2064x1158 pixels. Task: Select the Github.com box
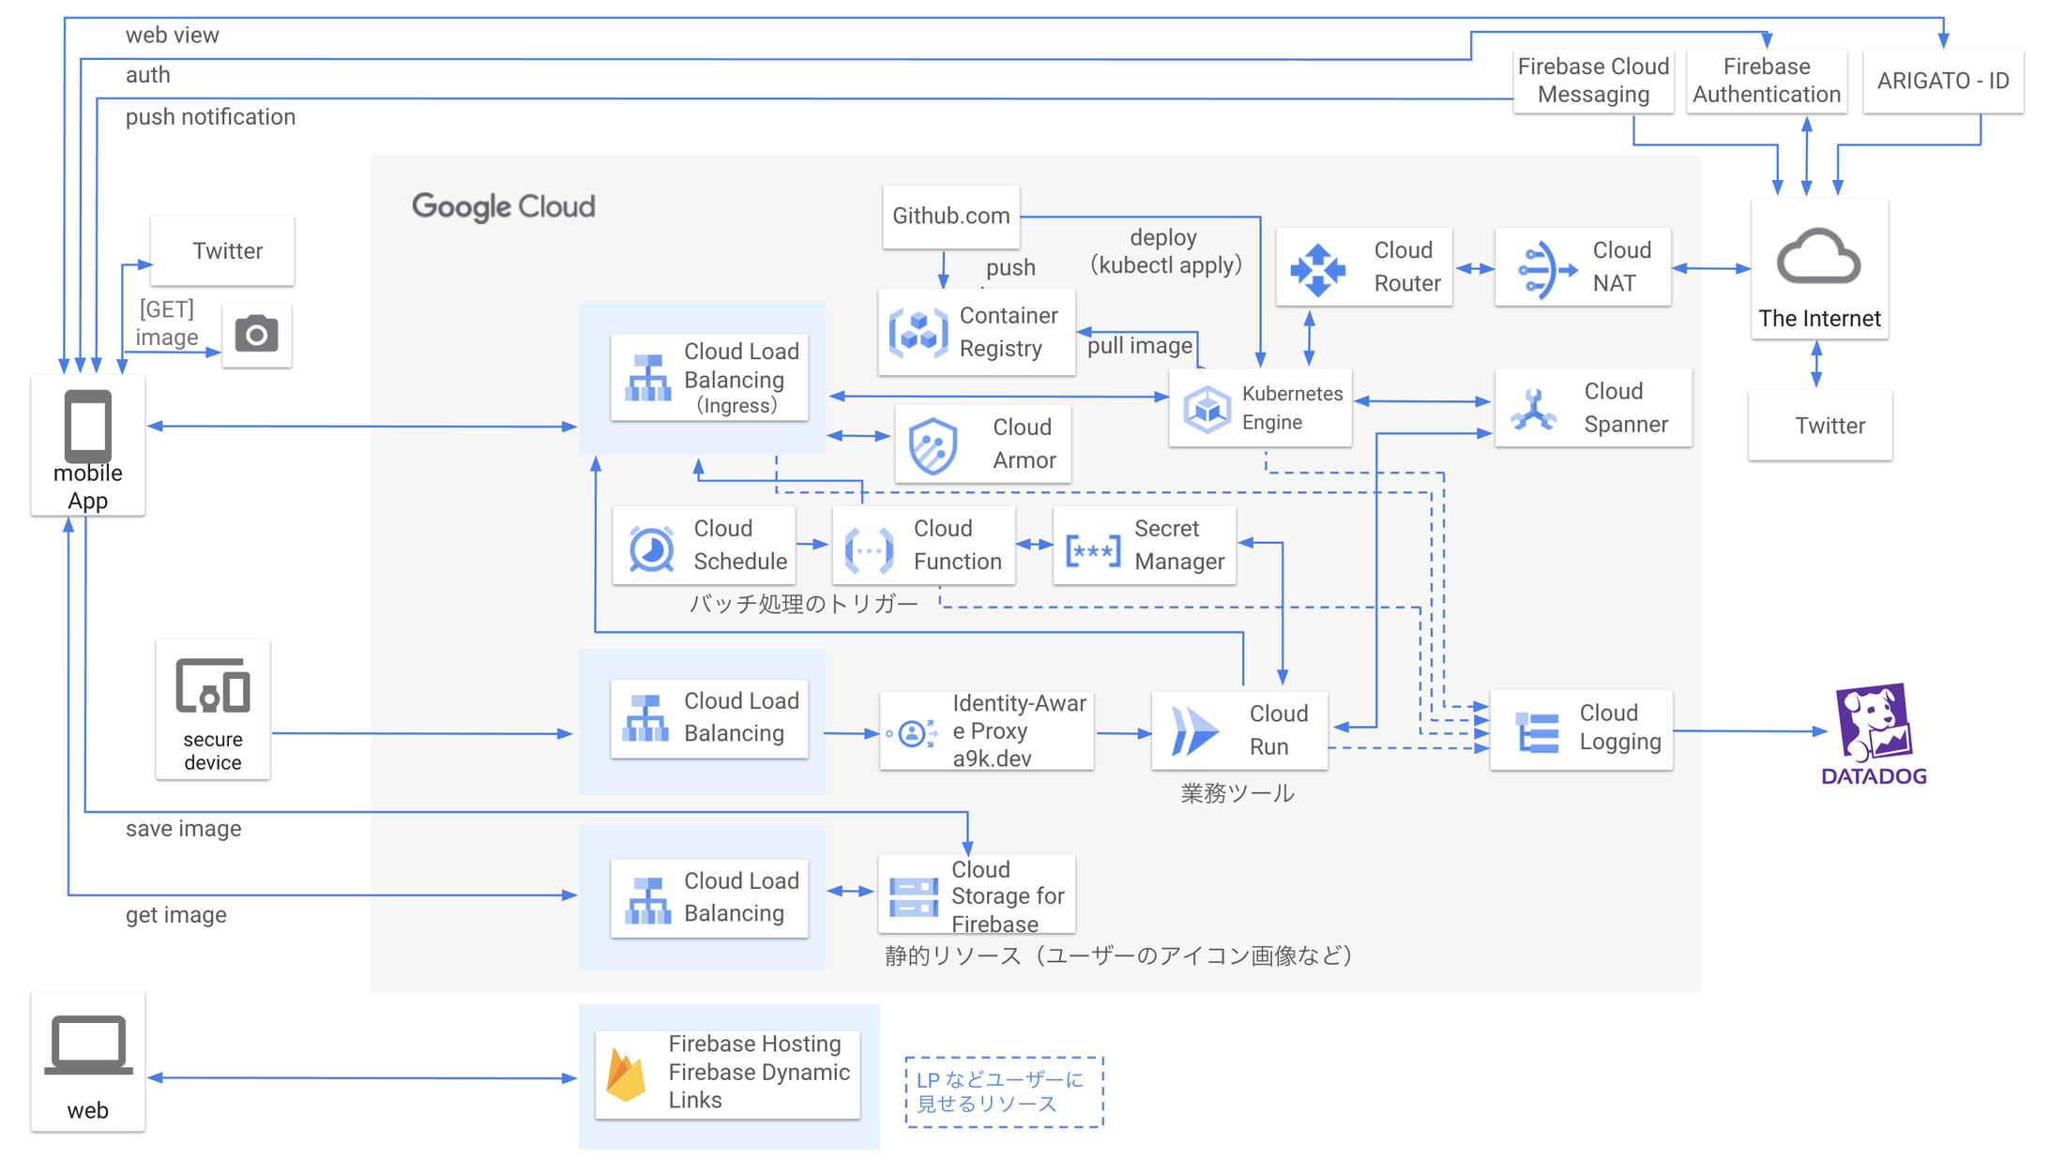(x=951, y=217)
